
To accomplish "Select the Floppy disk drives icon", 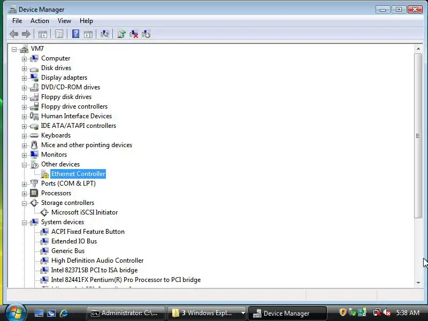I will [34, 97].
